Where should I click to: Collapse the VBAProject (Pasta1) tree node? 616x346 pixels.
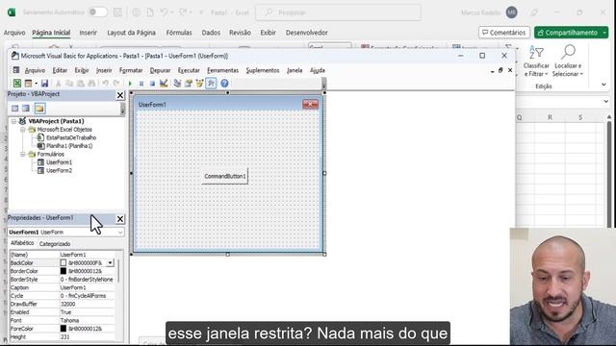click(x=13, y=121)
